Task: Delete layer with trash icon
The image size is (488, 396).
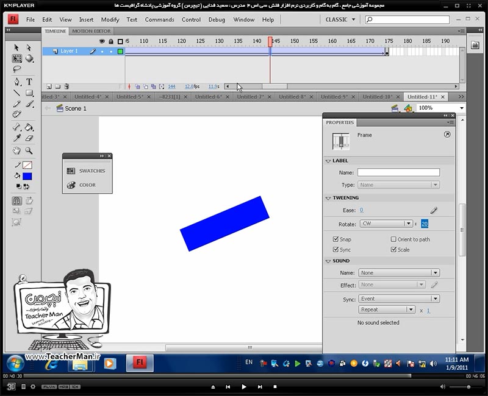Action: (x=66, y=87)
